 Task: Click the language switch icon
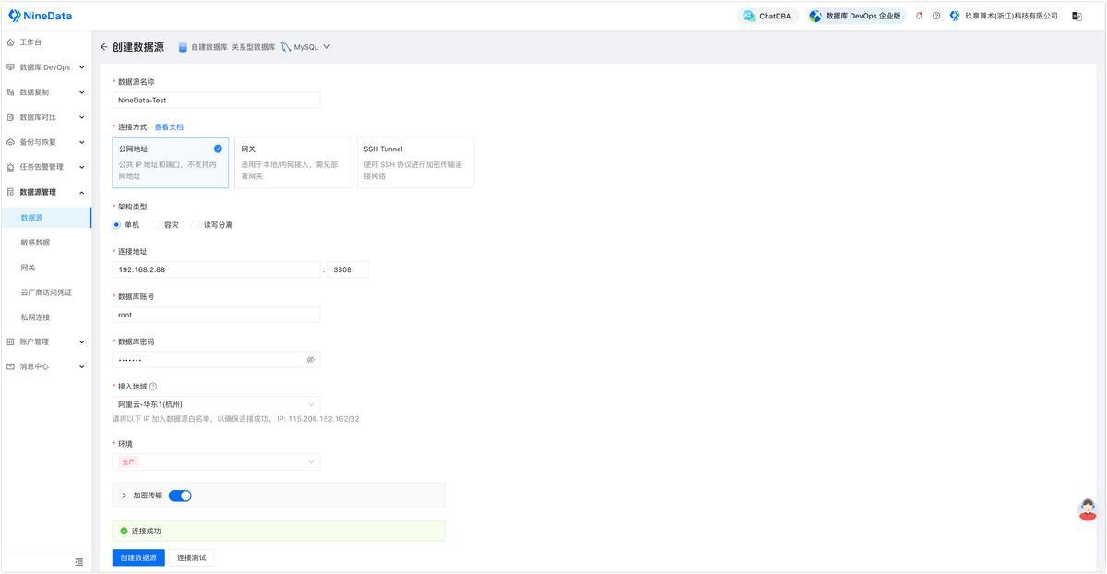1077,16
